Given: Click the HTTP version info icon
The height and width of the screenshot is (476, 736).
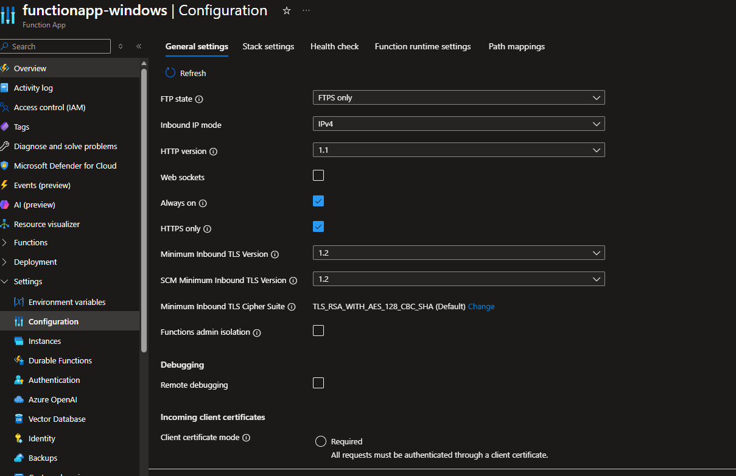Looking at the screenshot, I should tap(213, 152).
